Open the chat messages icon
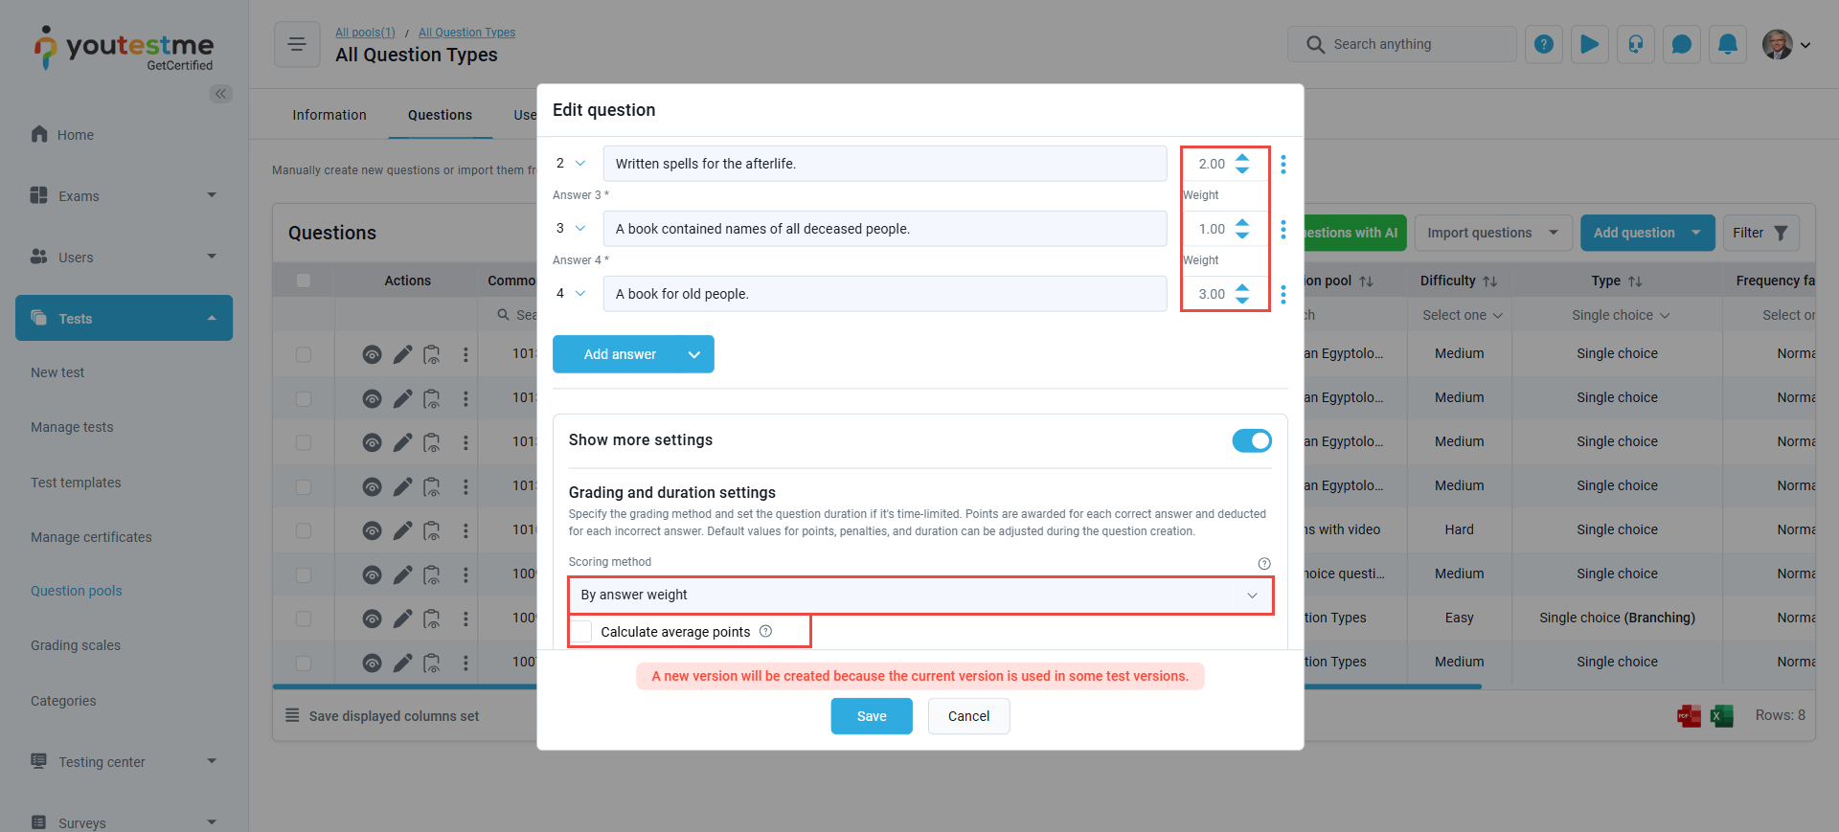Screen dimensions: 1839x832 point(1682,44)
